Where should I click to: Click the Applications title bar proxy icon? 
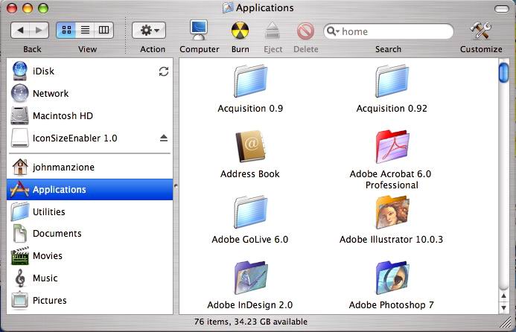(x=228, y=7)
